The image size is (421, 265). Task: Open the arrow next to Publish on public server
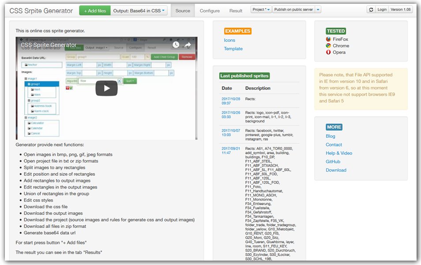(318, 9)
